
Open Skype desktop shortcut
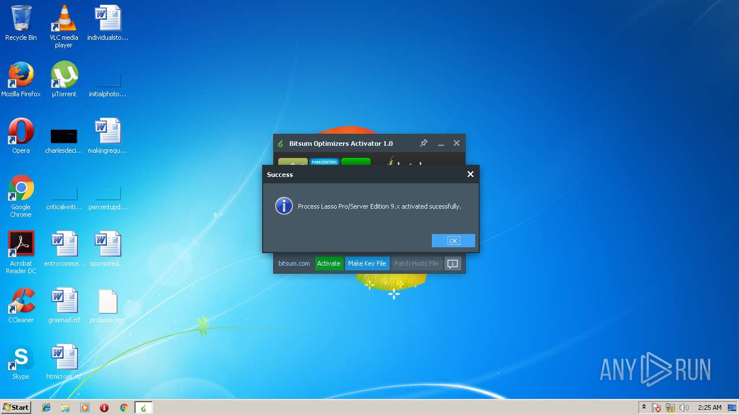pos(21,362)
